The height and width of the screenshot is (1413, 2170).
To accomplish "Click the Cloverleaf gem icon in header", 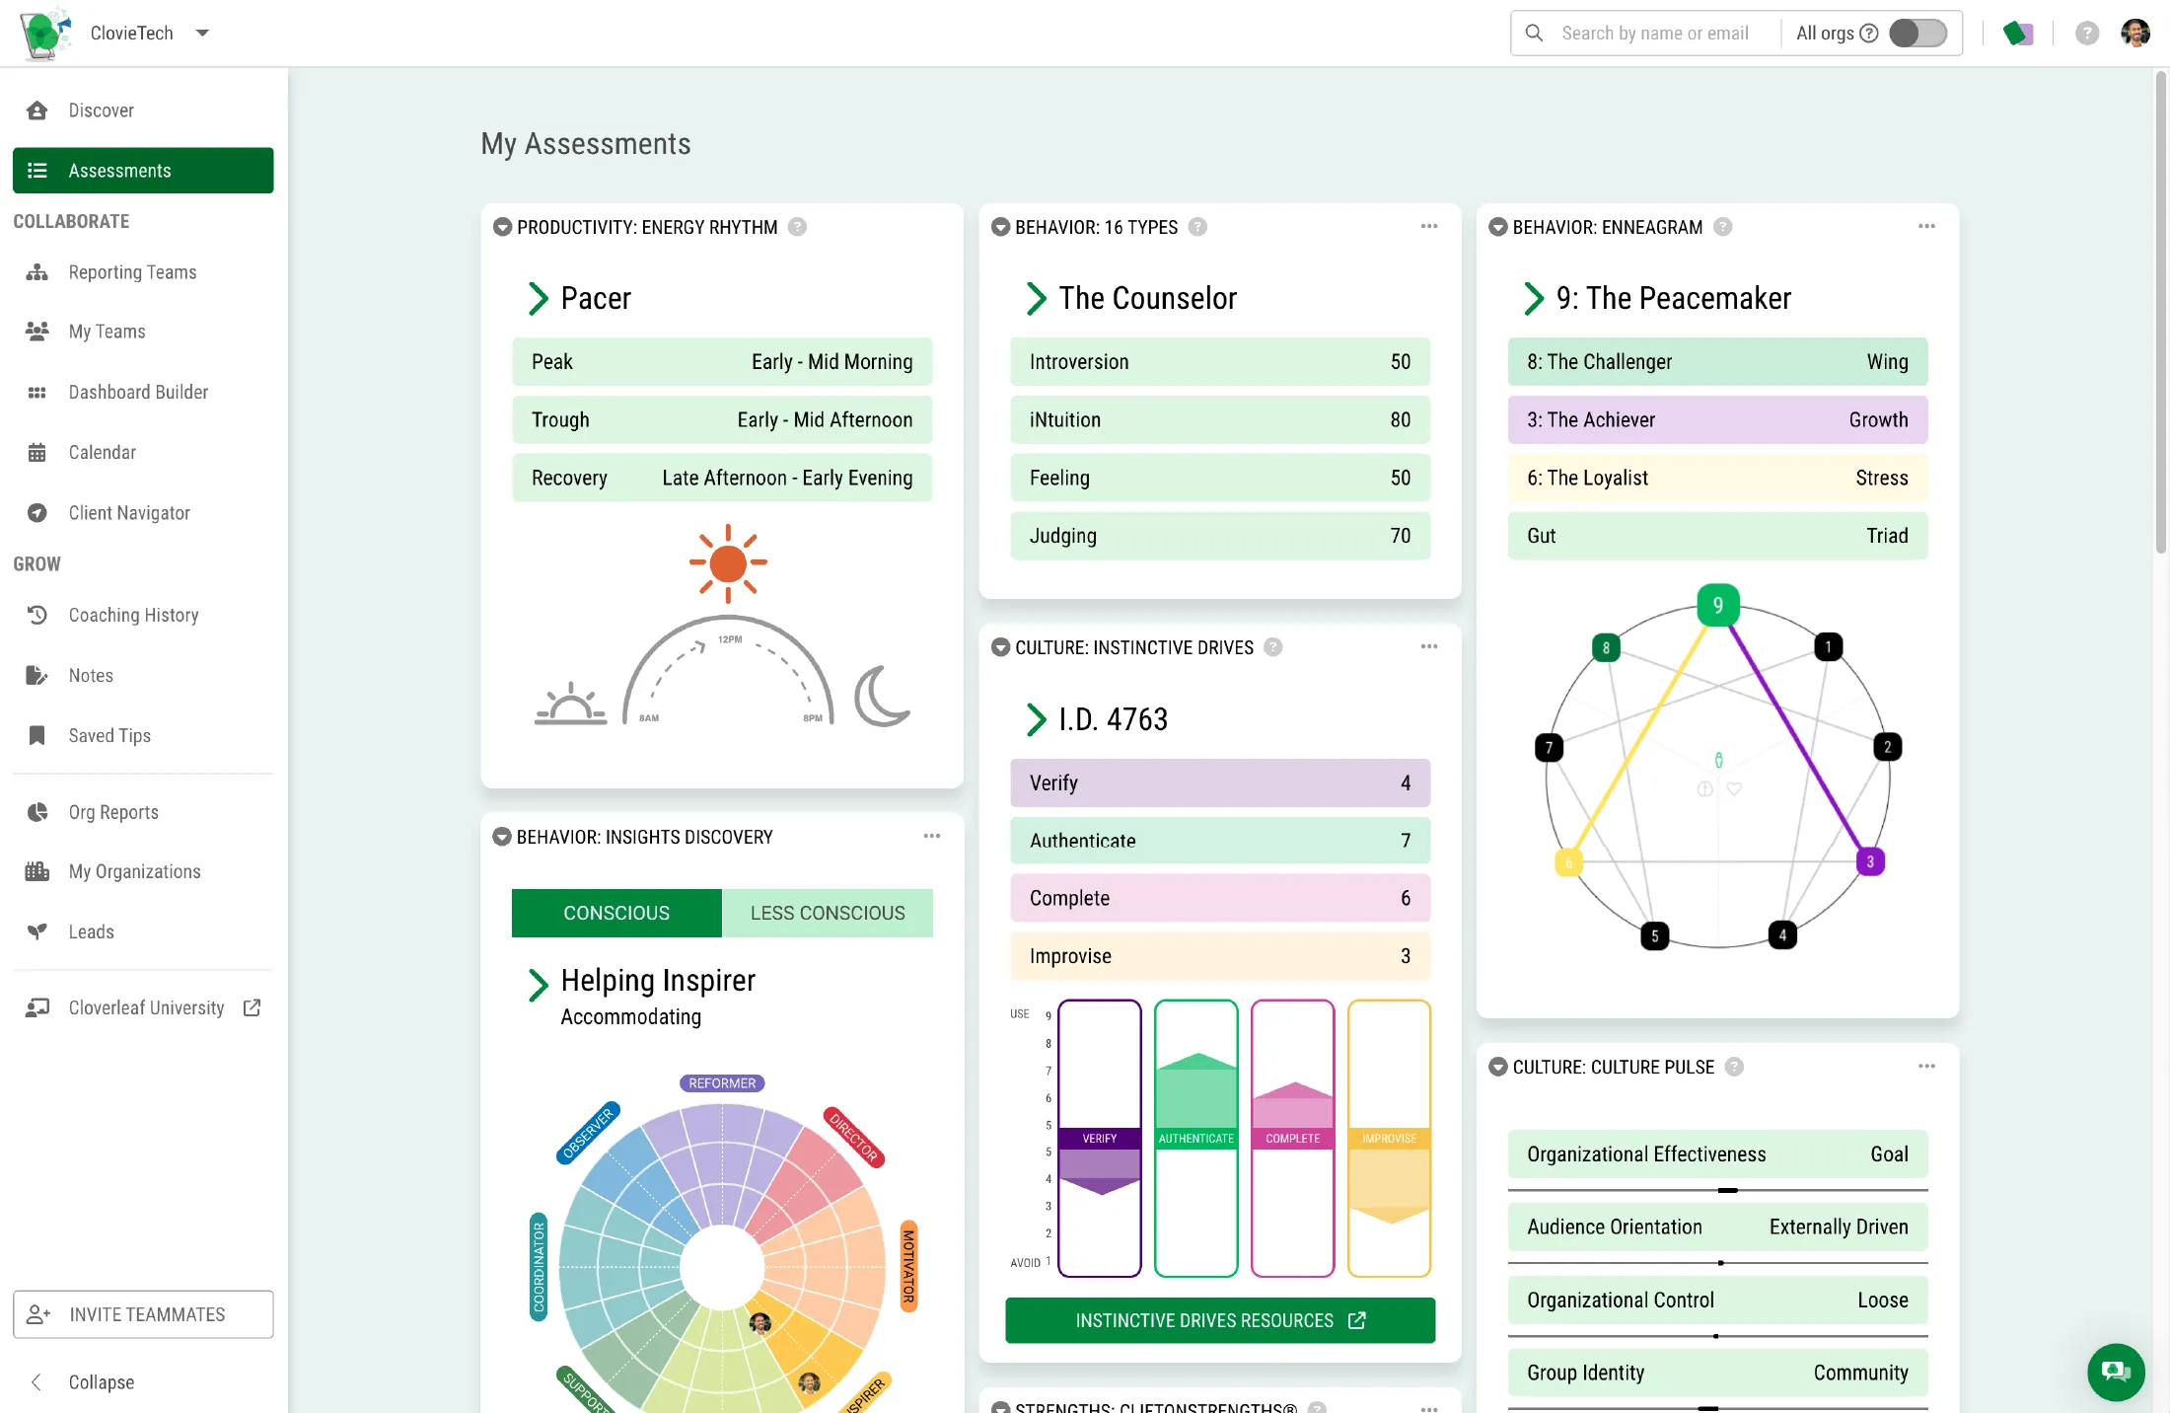I will pyautogui.click(x=2018, y=34).
